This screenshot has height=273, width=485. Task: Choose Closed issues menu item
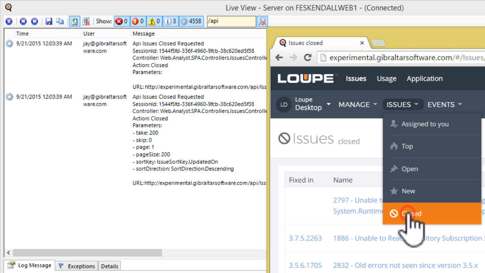click(x=432, y=213)
